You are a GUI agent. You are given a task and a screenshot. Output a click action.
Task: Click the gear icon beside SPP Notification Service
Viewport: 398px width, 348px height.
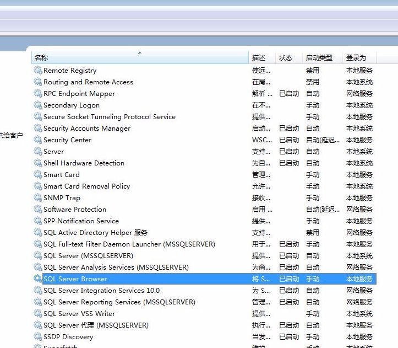pyautogui.click(x=38, y=221)
